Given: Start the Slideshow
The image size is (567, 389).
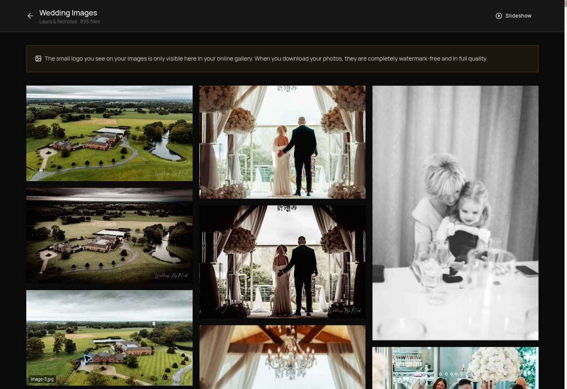Looking at the screenshot, I should (x=514, y=16).
